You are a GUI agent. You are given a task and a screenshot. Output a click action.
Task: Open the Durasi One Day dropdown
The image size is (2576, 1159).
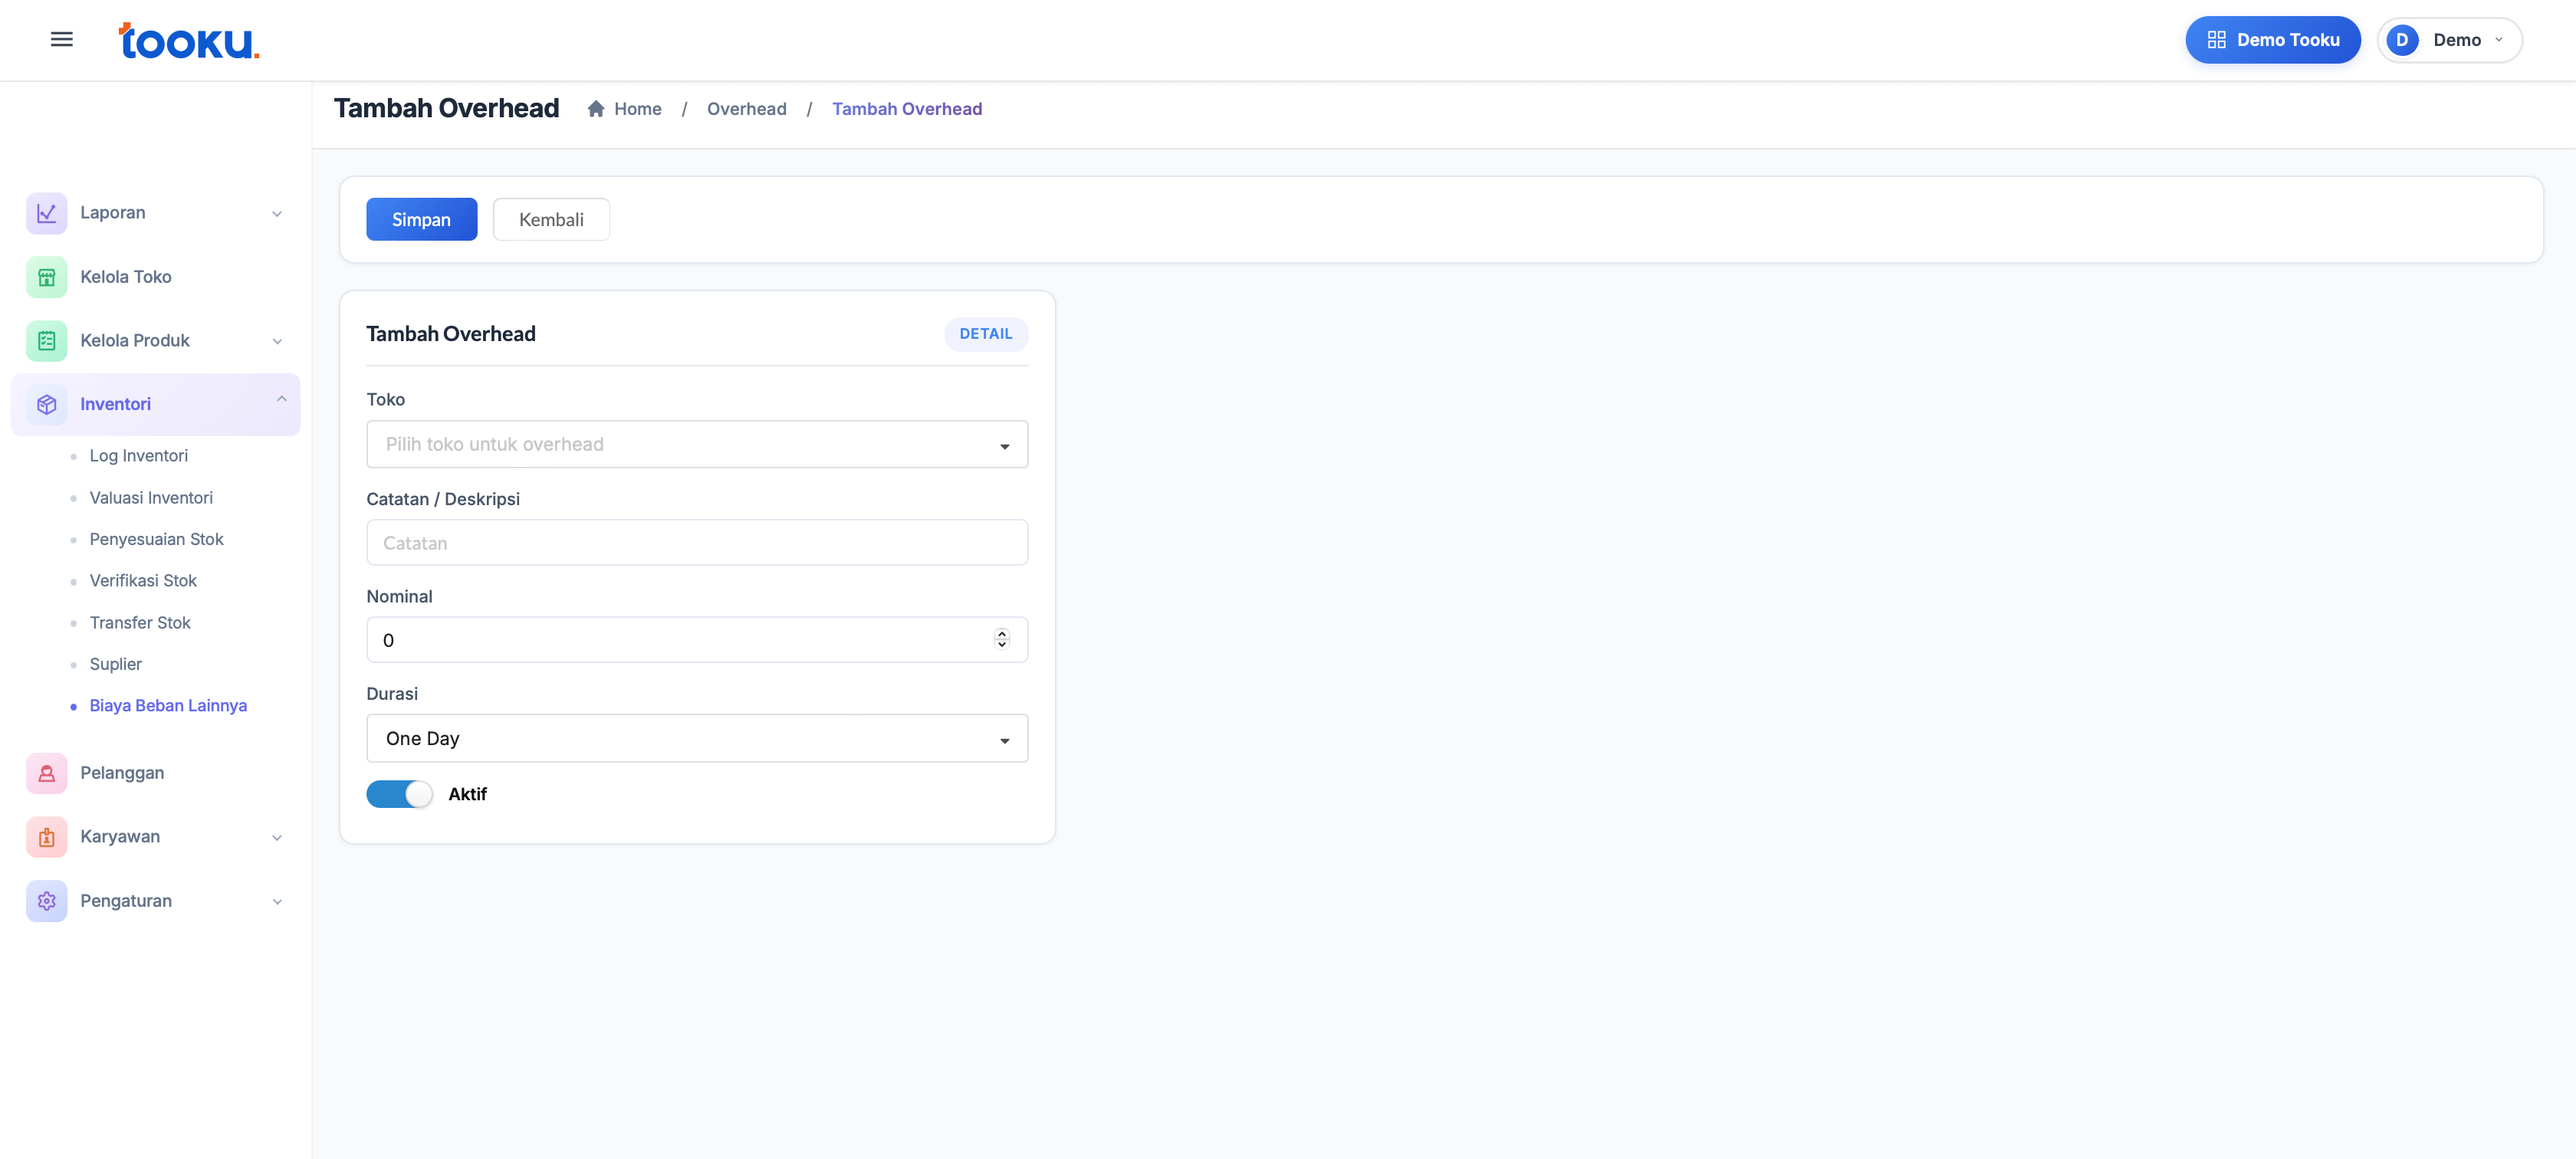(696, 738)
